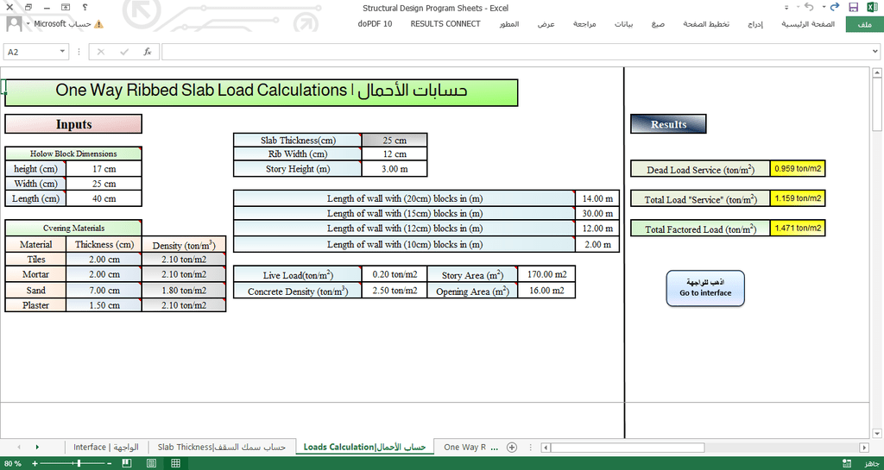
Task: Open the Excel Help question mark
Action: (x=85, y=7)
